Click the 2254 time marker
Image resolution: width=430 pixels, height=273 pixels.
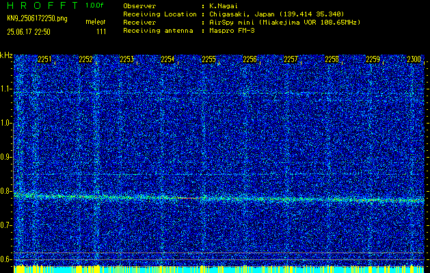click(x=167, y=59)
